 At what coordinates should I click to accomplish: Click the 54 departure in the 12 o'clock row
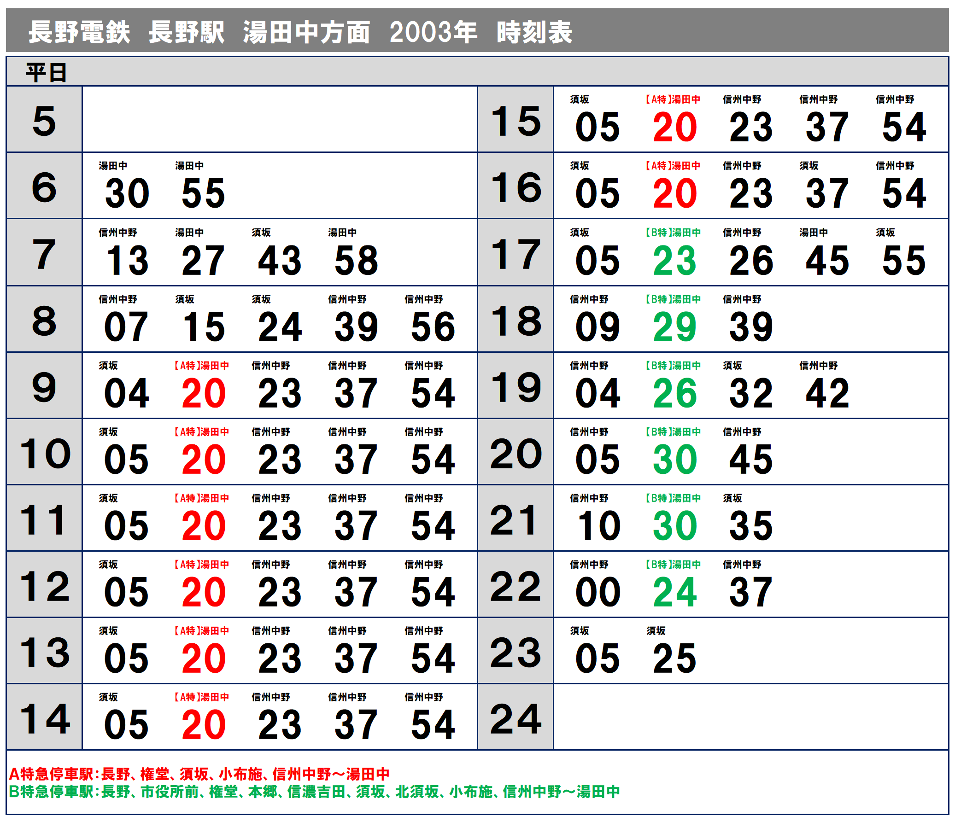[433, 593]
